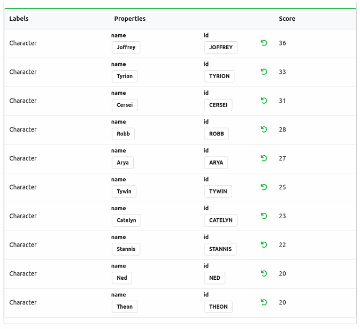The image size is (360, 329).
Task: Click the green refresh icon in Joffrey row
Action: [x=264, y=43]
